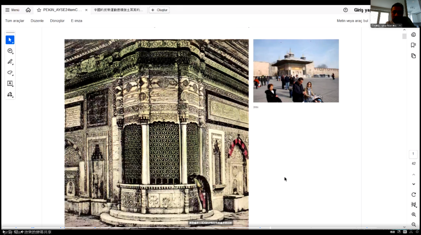Viewport: 421px width, 235px height.
Task: Expand the fit-page display options
Action: click(x=414, y=205)
